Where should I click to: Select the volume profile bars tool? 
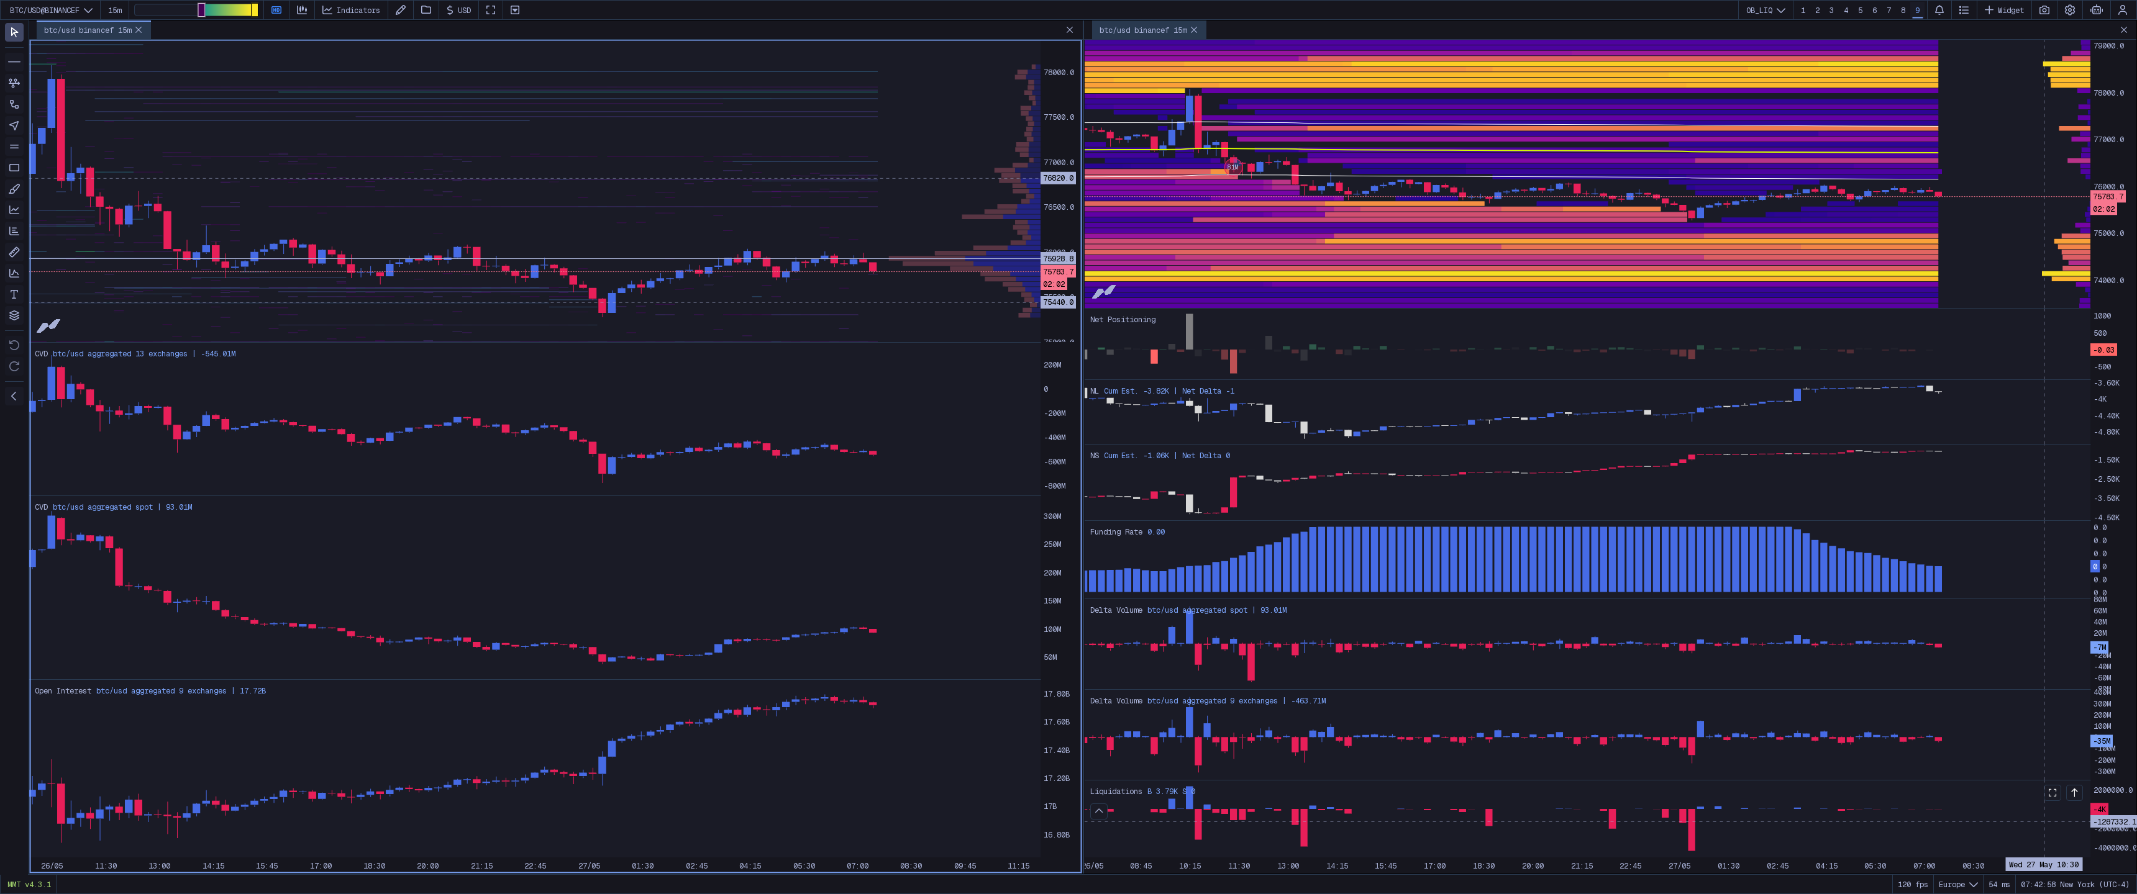(14, 232)
